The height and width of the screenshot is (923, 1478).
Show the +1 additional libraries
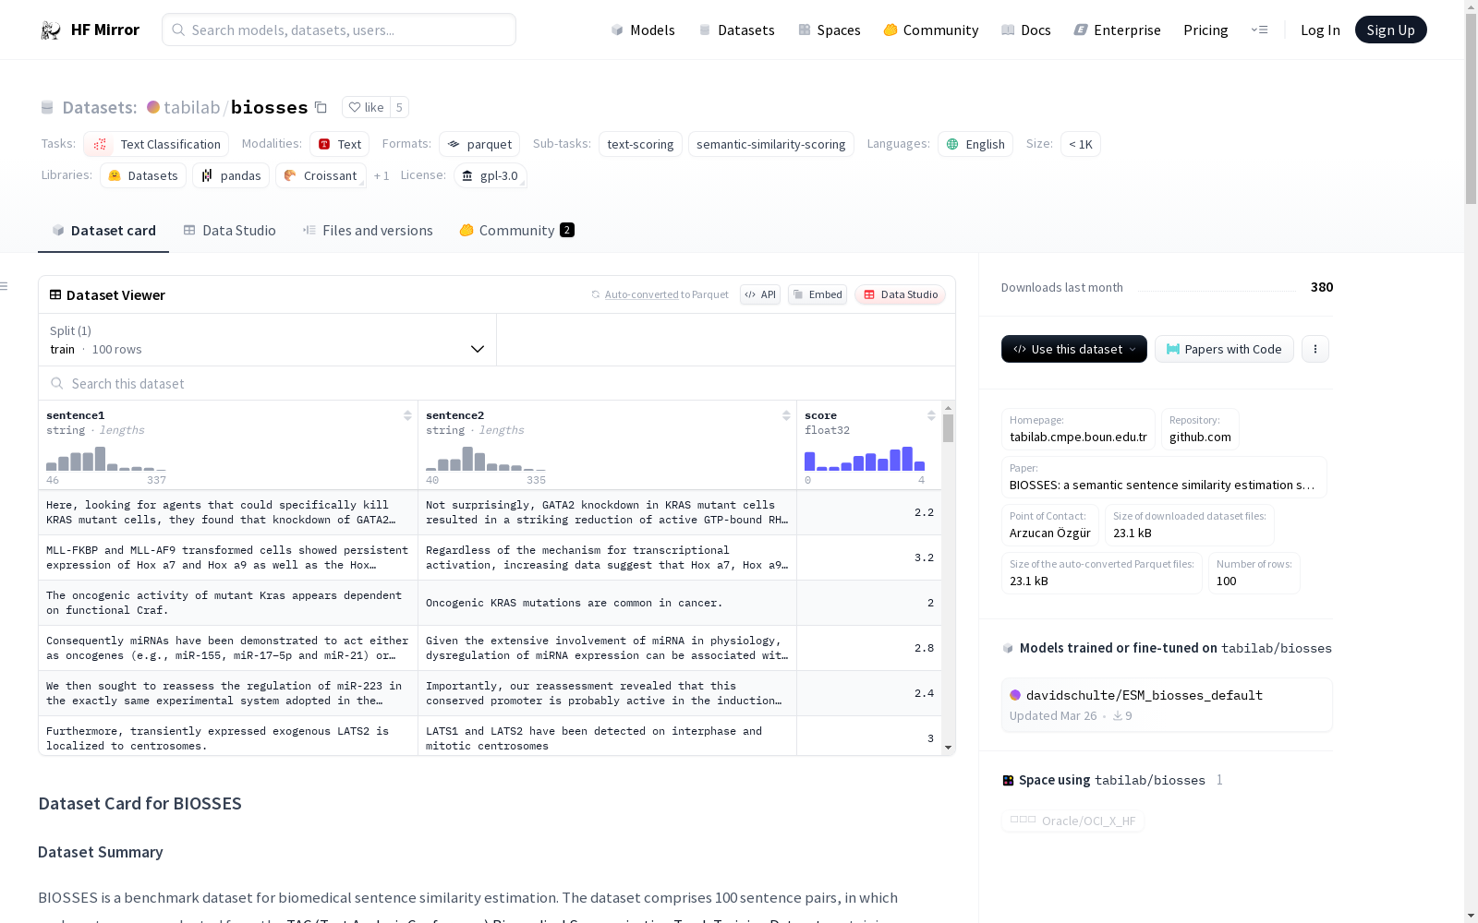[382, 175]
